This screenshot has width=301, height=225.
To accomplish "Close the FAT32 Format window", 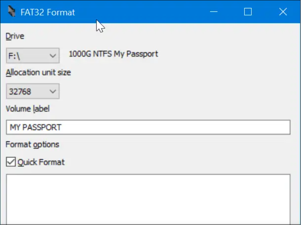I will point(283,12).
